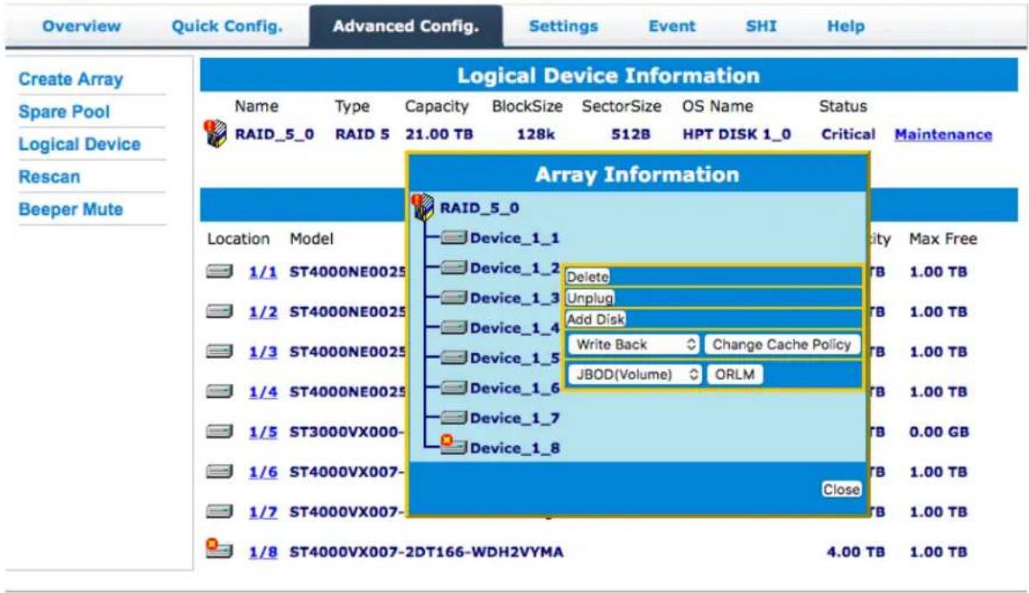This screenshot has height=593, width=1029.
Task: Open the Help tab
Action: tap(846, 26)
